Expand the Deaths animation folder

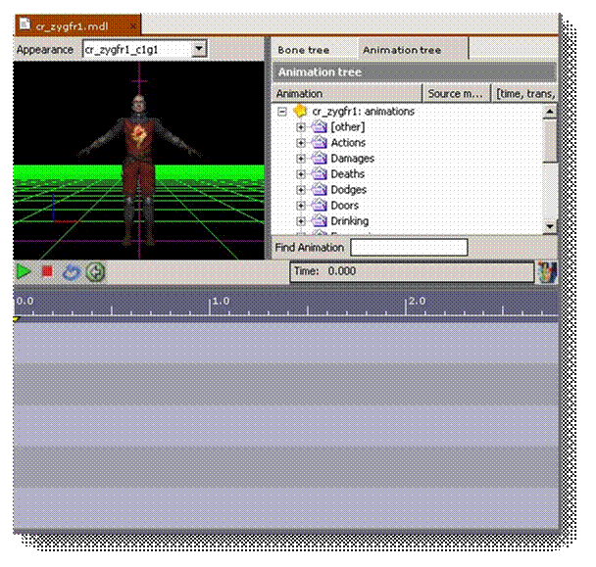click(301, 174)
